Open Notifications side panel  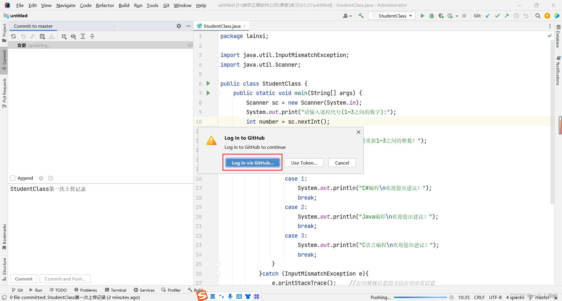[x=558, y=70]
